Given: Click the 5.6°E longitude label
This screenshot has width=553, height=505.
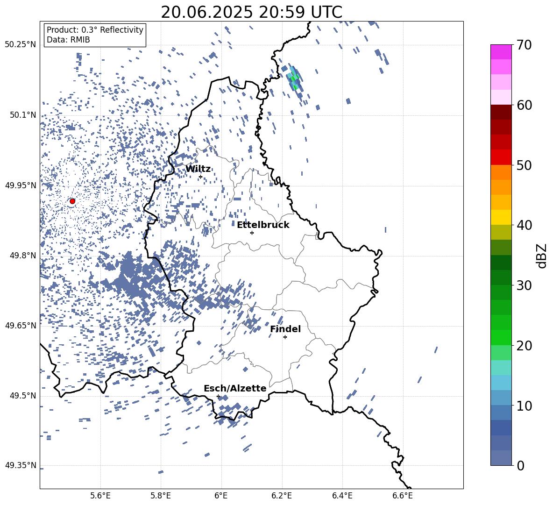Looking at the screenshot, I should (100, 496).
